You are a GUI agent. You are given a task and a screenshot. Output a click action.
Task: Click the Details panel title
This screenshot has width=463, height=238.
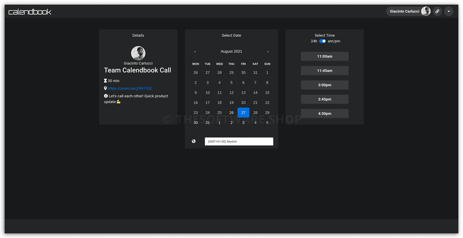[x=138, y=35]
